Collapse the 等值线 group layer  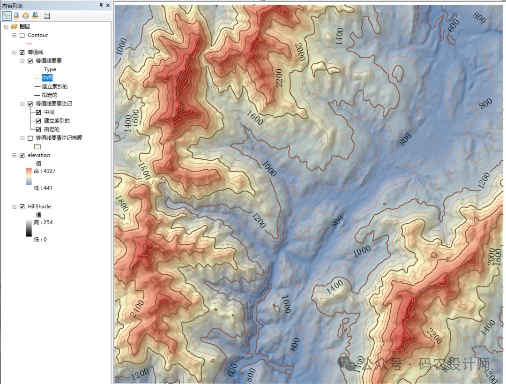[x=15, y=53]
